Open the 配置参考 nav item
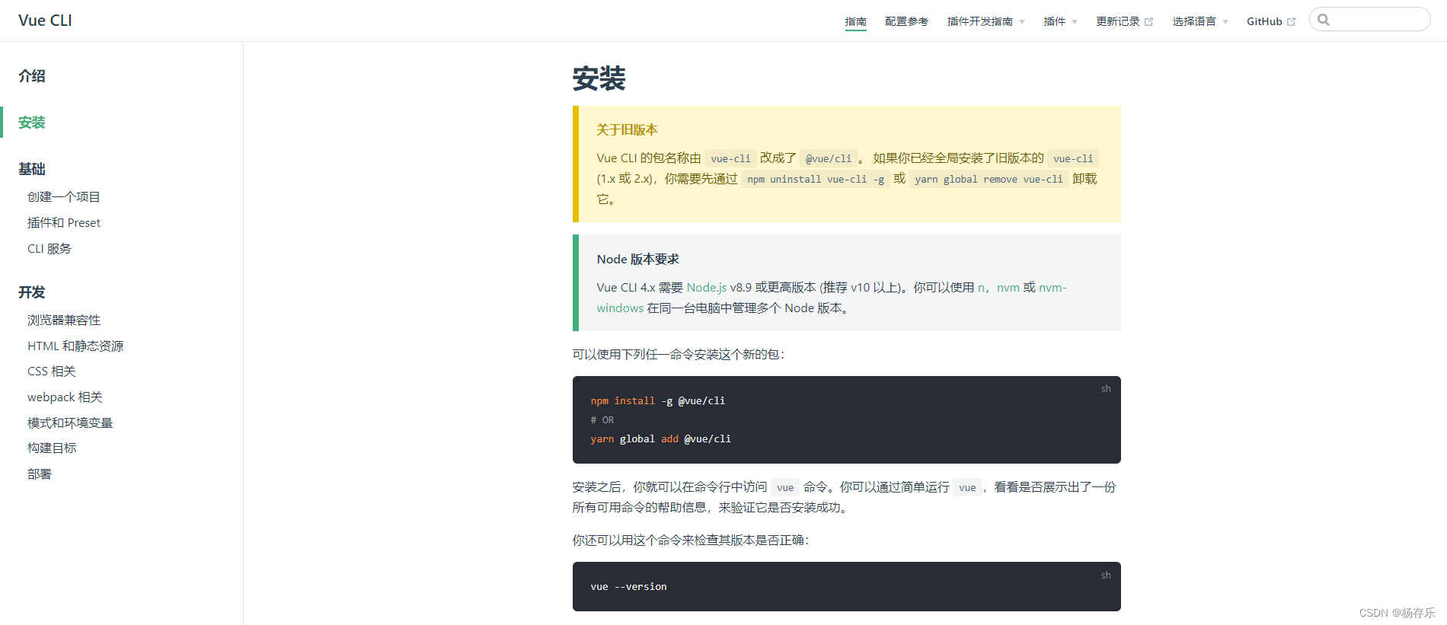This screenshot has height=625, width=1447. point(907,21)
